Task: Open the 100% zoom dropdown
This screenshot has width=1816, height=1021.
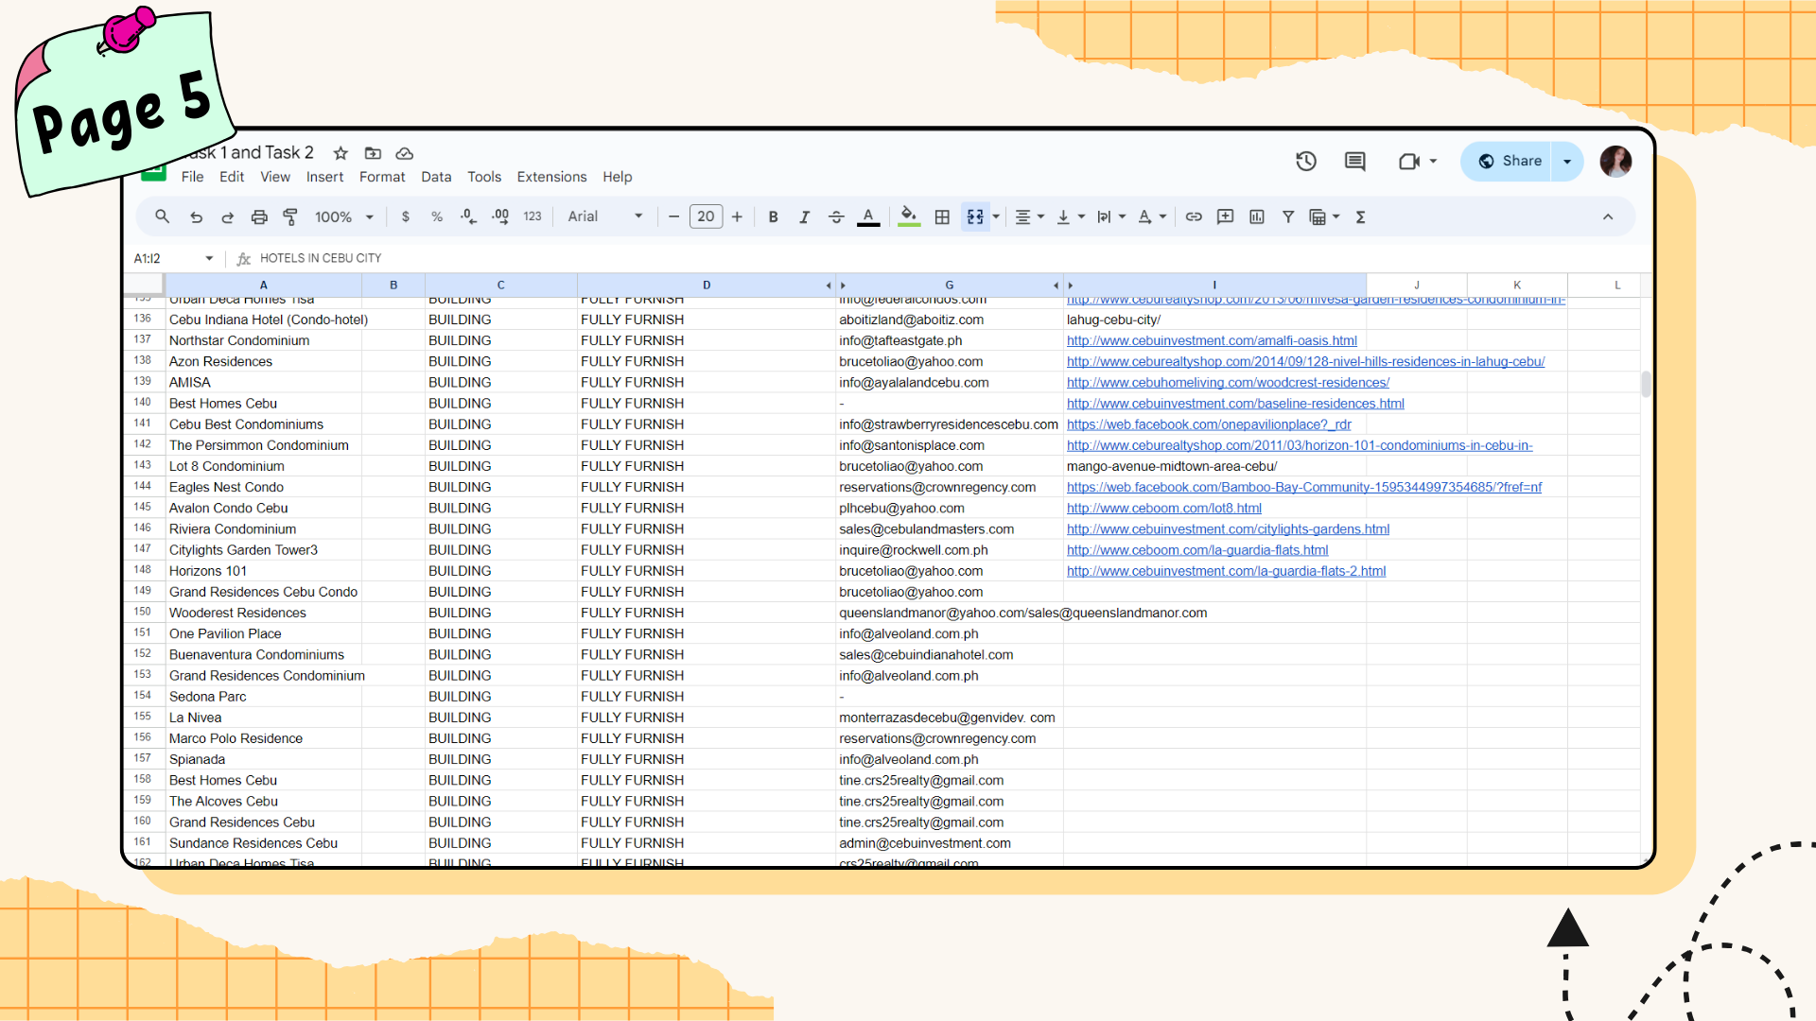Action: pyautogui.click(x=344, y=216)
